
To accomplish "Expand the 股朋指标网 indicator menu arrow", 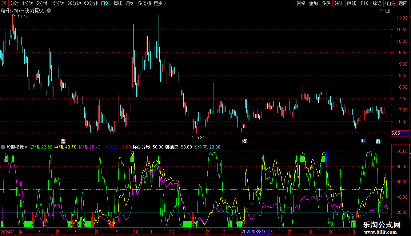I will pos(3,147).
